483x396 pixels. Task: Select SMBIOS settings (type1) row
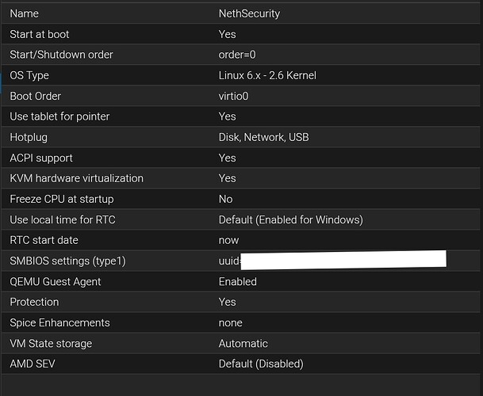click(67, 261)
